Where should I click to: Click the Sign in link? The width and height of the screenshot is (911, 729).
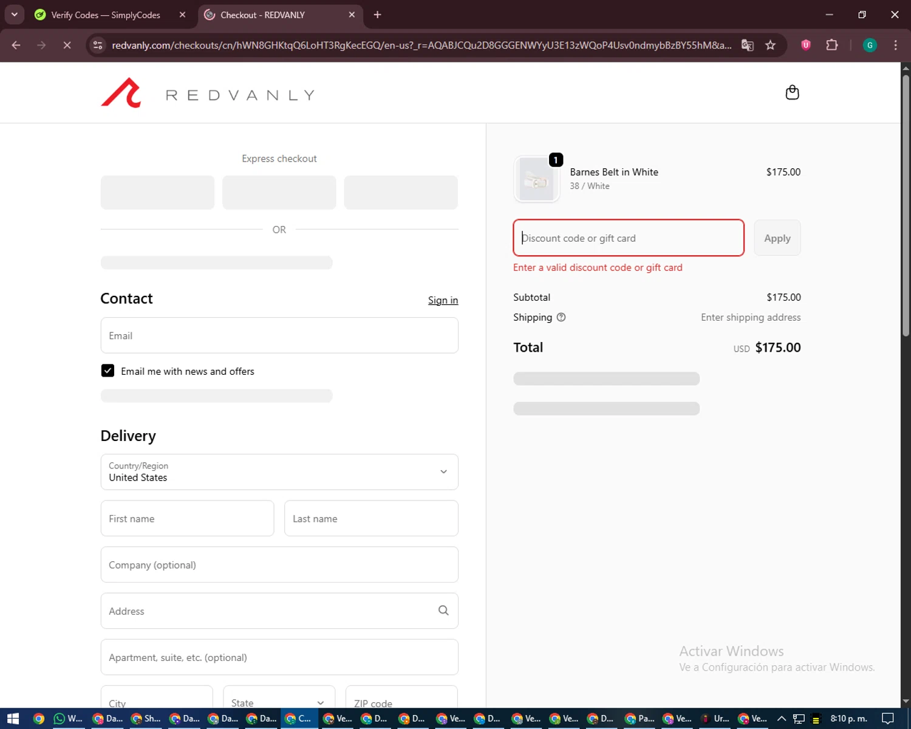pos(443,300)
